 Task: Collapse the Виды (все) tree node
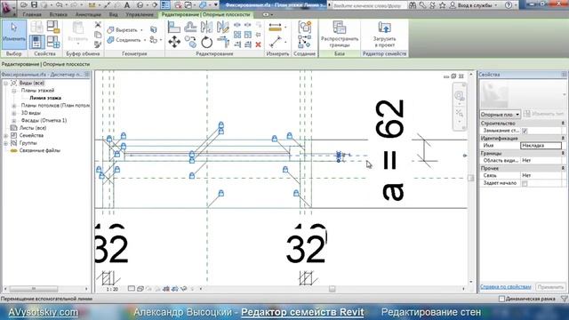point(6,83)
